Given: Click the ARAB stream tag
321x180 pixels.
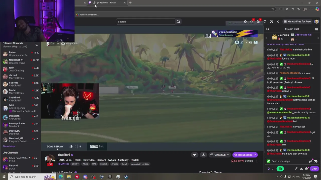Looking at the screenshot, I should coord(86,164).
